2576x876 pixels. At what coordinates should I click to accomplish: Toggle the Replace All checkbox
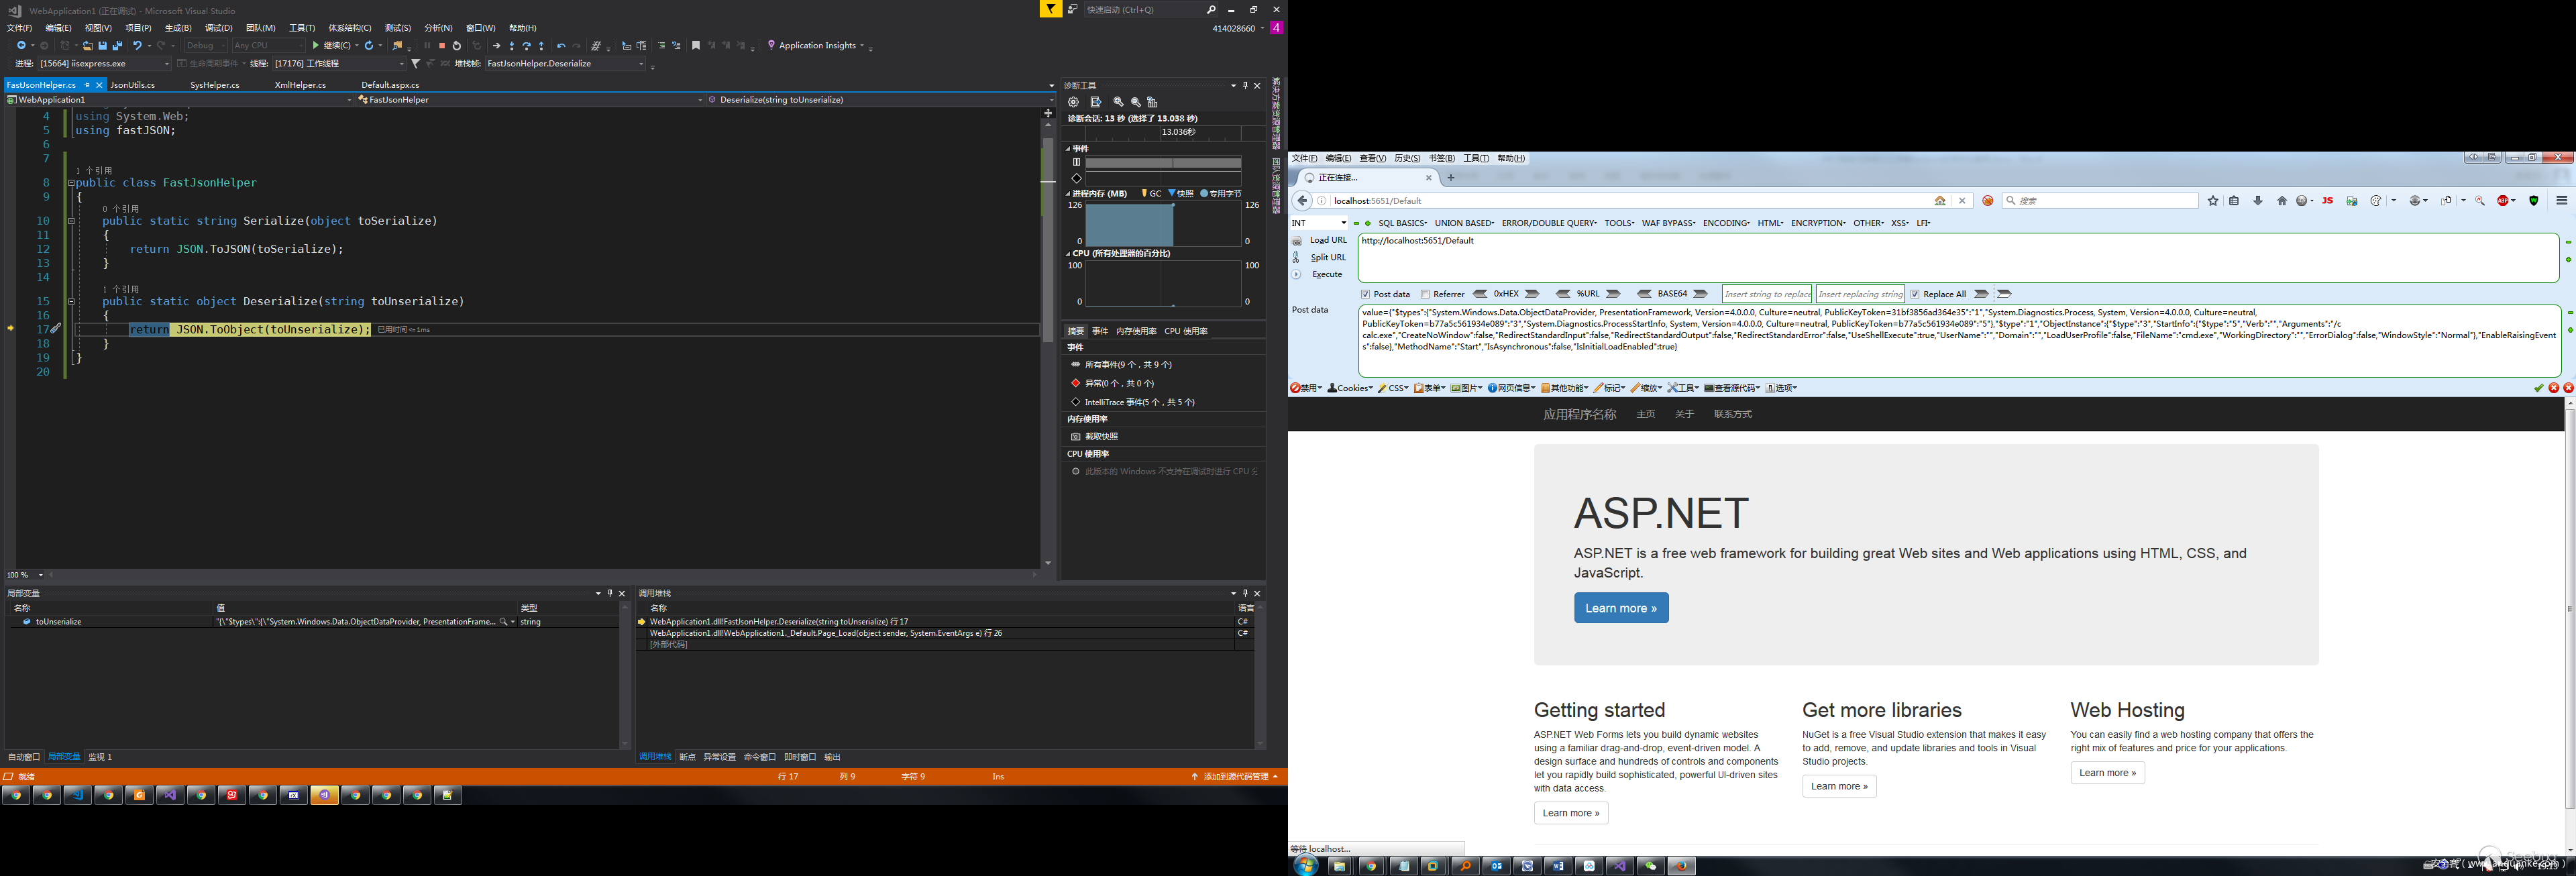pos(1915,294)
